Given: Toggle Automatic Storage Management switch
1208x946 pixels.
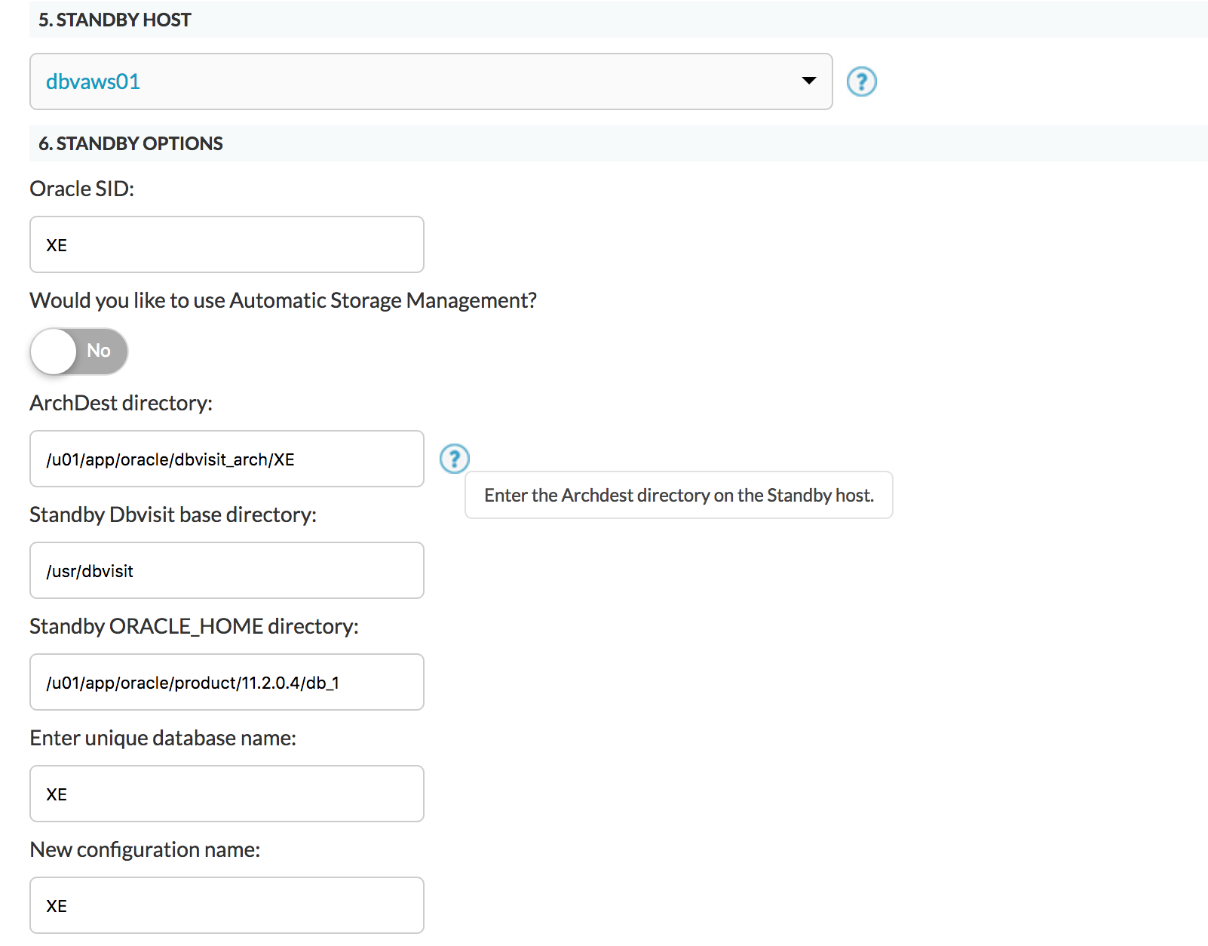Looking at the screenshot, I should coord(79,351).
